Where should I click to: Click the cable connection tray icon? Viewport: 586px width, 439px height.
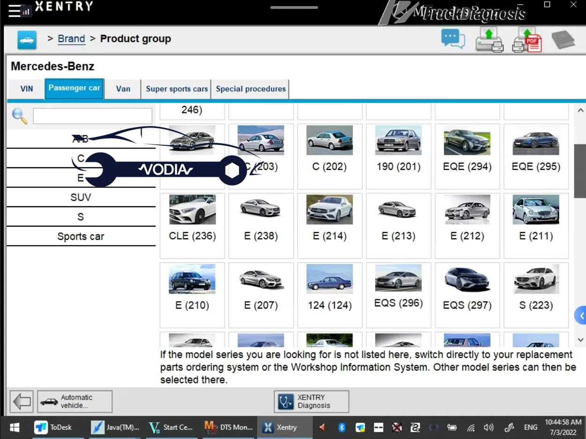pos(415,427)
